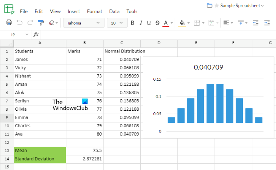The image size is (276, 170).
Task: Open the File menu
Action: [24, 11]
